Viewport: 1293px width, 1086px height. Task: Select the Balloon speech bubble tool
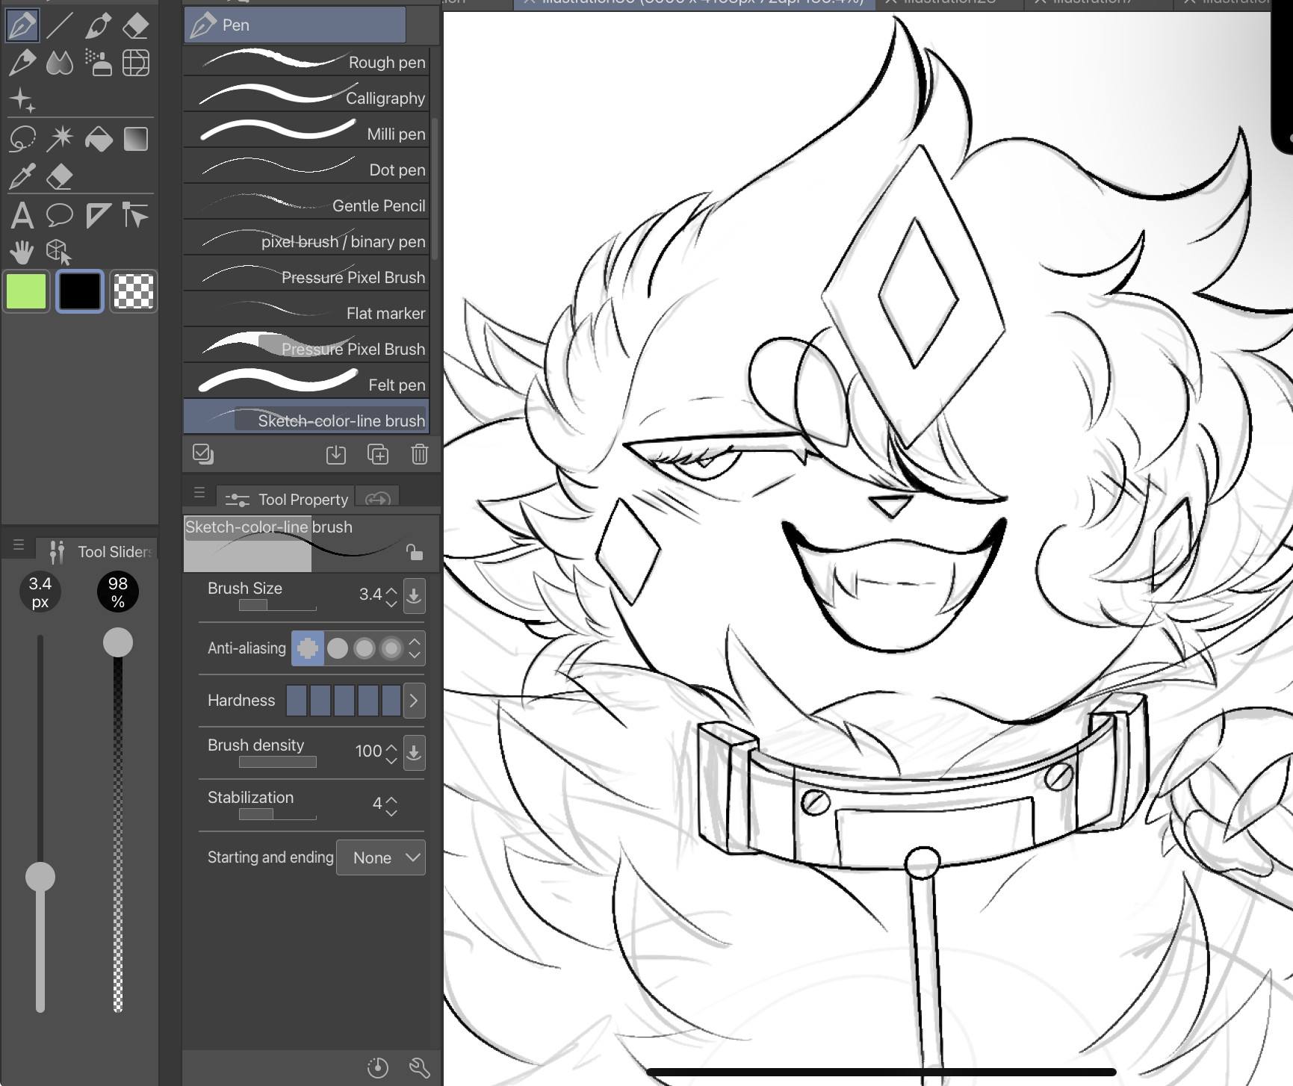(x=60, y=216)
